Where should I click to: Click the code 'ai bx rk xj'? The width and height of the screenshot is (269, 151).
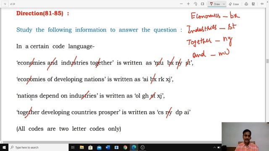[x=157, y=79]
